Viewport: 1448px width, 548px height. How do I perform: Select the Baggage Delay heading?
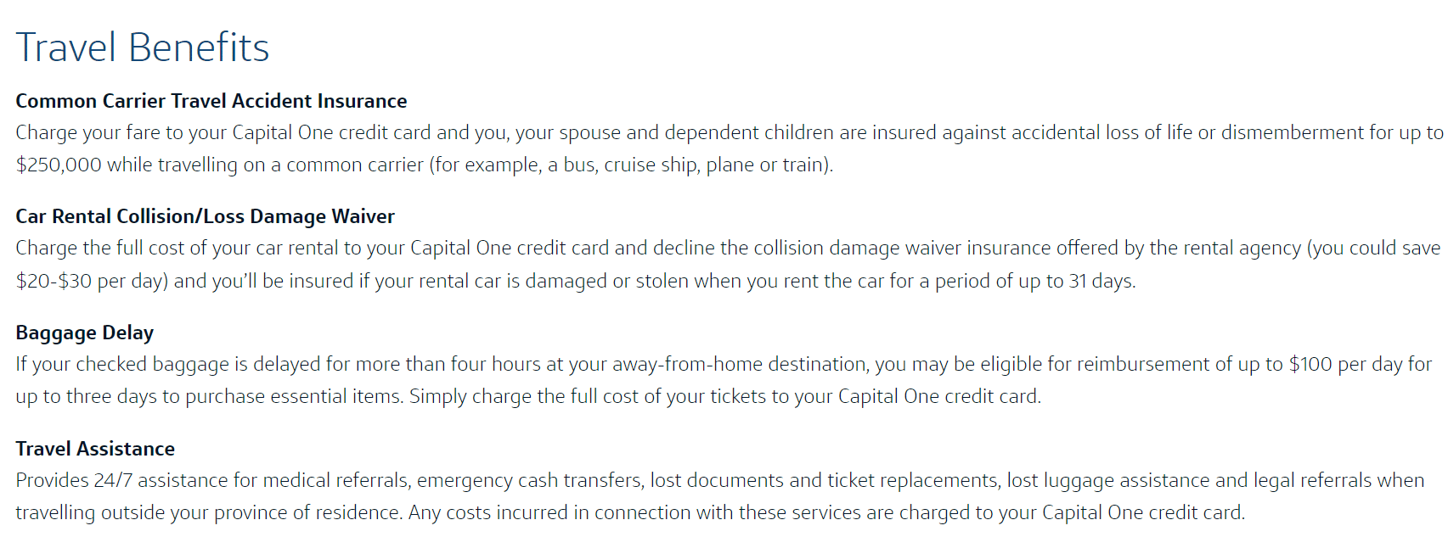[84, 333]
